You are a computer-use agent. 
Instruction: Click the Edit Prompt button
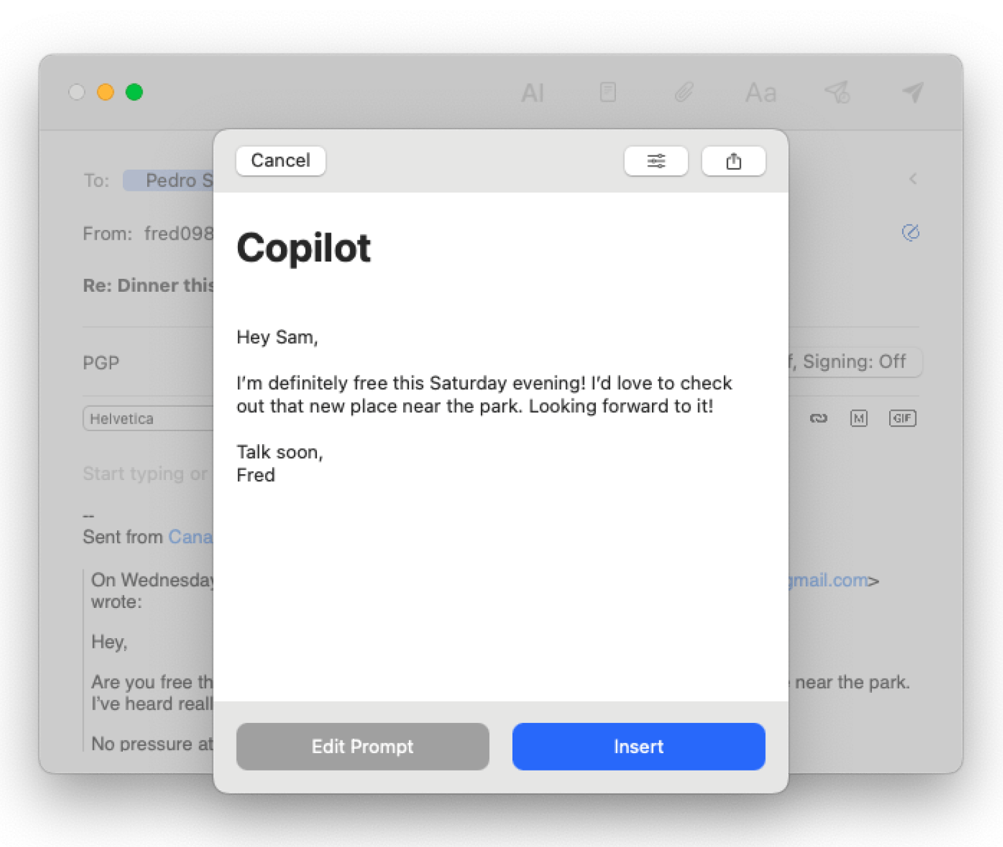pos(362,746)
